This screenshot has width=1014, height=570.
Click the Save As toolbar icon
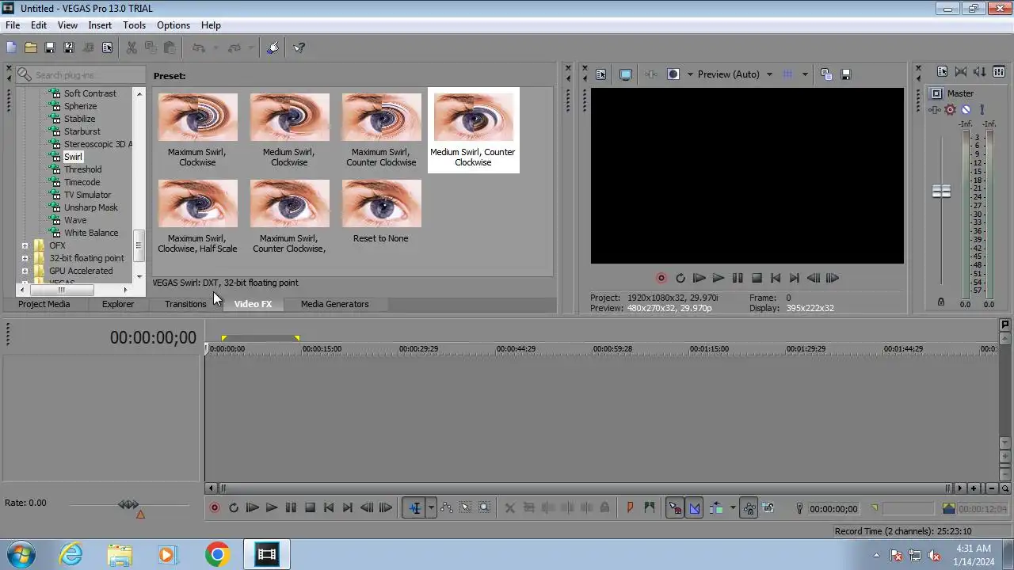pyautogui.click(x=69, y=47)
